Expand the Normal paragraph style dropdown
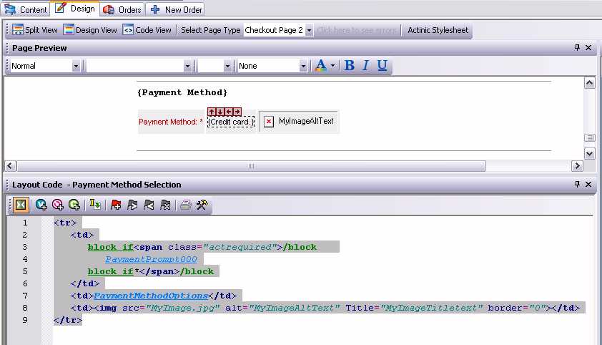Viewport: 602px width, 345px height. point(76,66)
